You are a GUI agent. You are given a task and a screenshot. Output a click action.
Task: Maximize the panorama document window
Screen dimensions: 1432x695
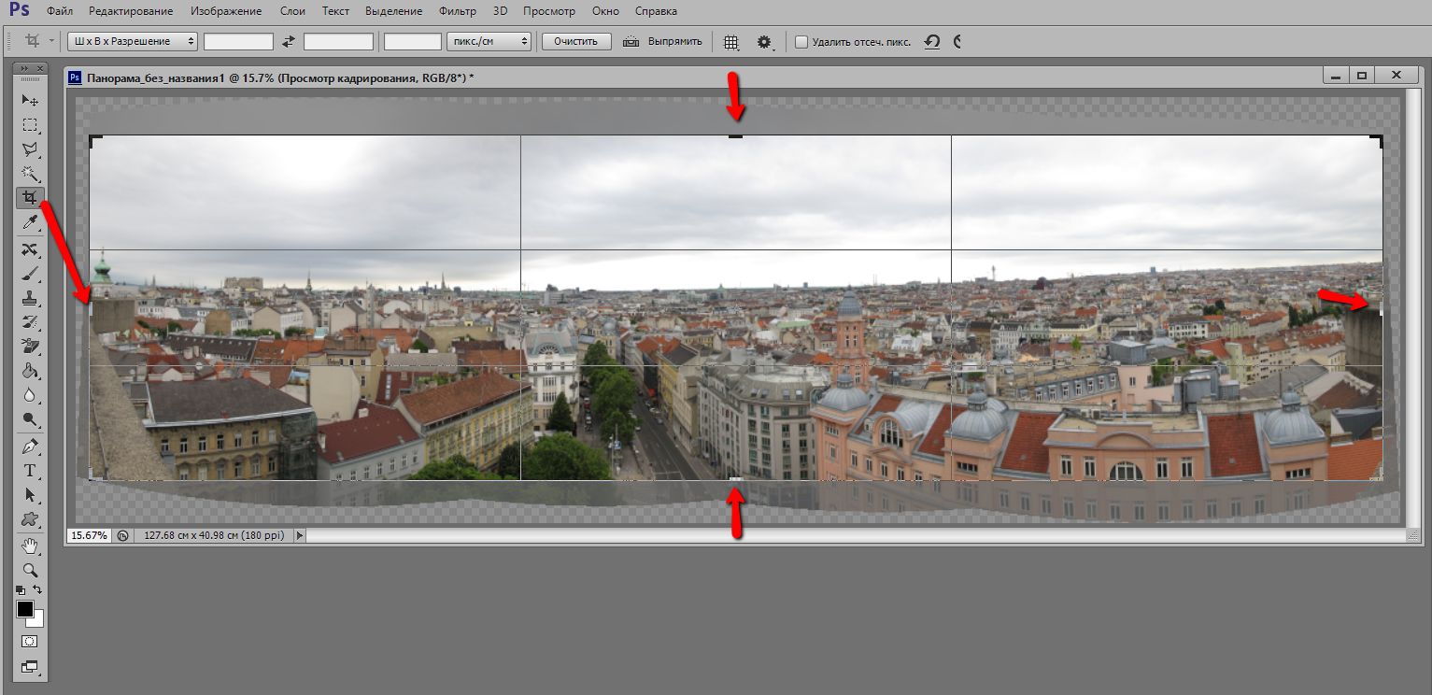pyautogui.click(x=1362, y=75)
